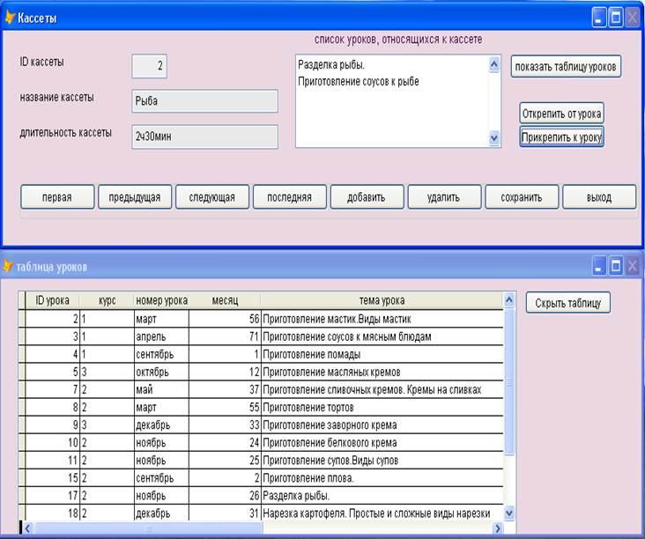This screenshot has width=645, height=539.
Task: Delete the record with удалить button
Action: point(443,198)
